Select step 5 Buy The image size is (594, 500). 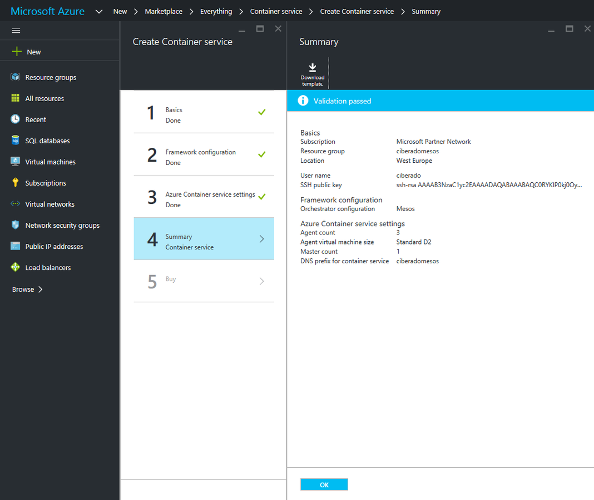click(x=204, y=281)
